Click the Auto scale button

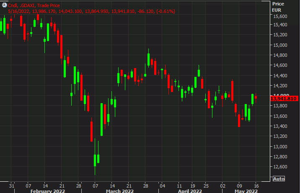pyautogui.click(x=279, y=179)
